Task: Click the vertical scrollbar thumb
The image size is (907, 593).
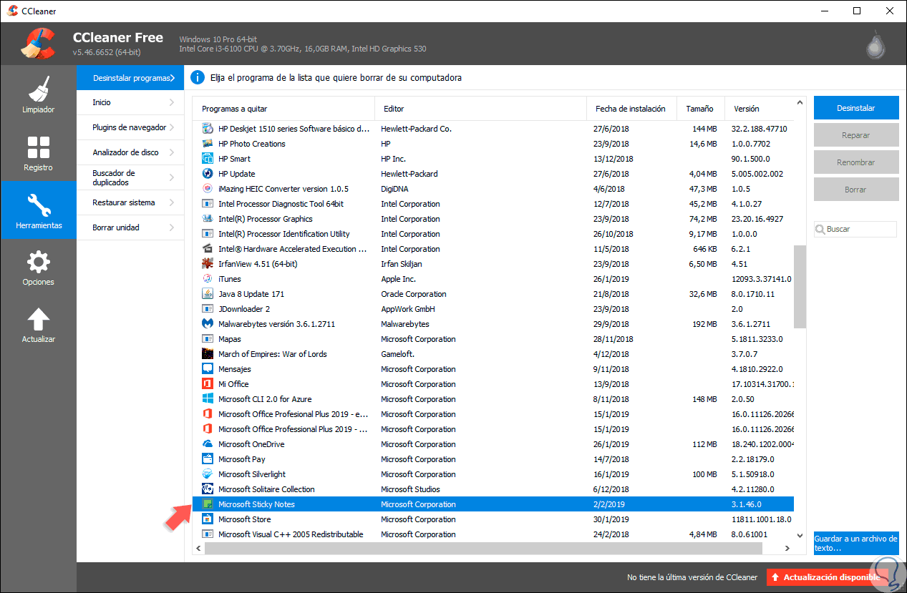Action: click(800, 286)
